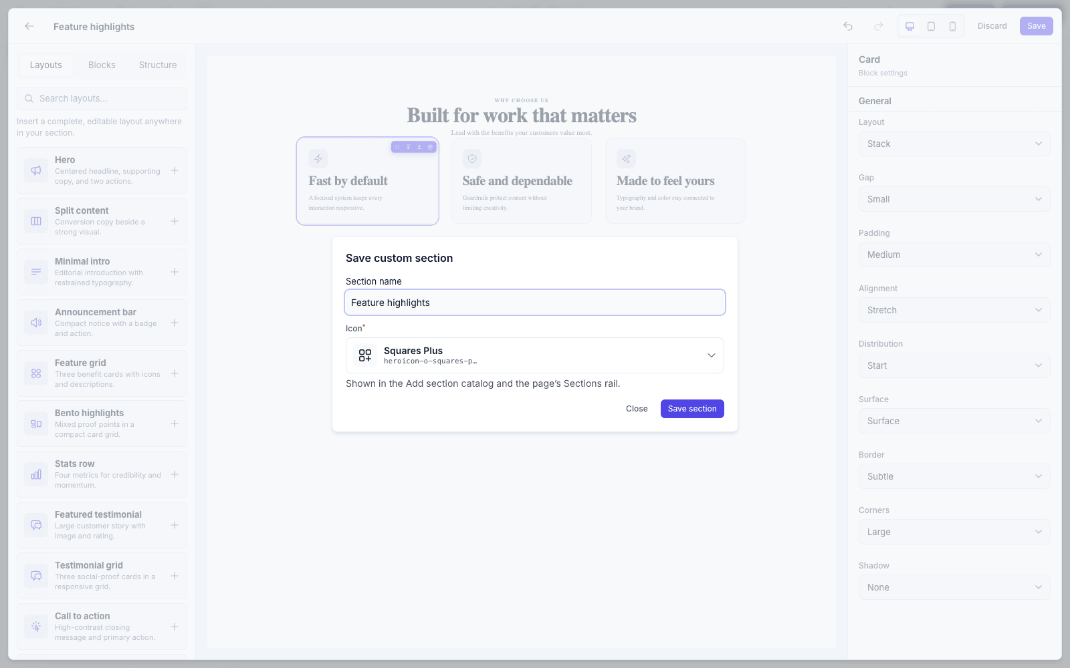1070x668 pixels.
Task: Add the Bento highlights layout with plus
Action: pyautogui.click(x=175, y=424)
